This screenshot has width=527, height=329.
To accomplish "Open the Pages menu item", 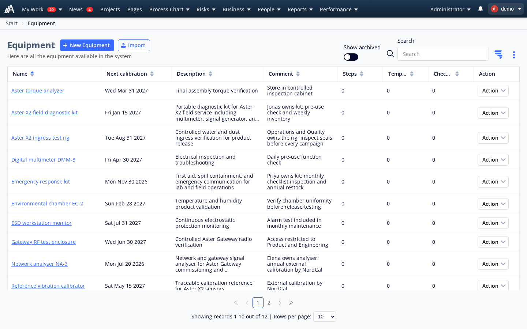I will tap(135, 9).
